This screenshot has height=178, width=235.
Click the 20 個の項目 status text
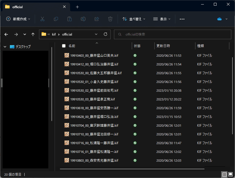[13, 174]
